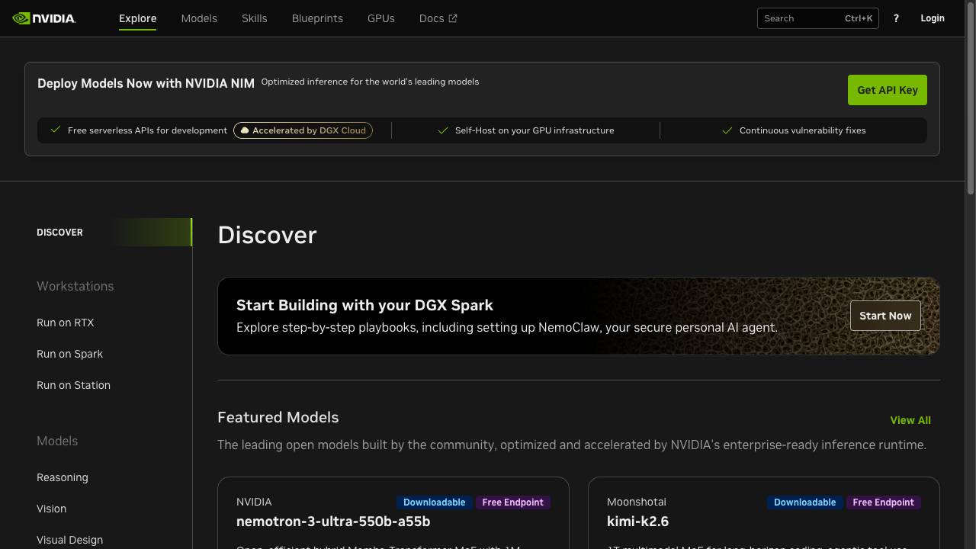Click 'Free serverless APIs for development' text
The width and height of the screenshot is (976, 549).
pyautogui.click(x=147, y=130)
